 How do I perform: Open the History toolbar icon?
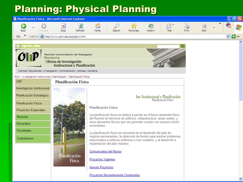(x=151, y=26)
